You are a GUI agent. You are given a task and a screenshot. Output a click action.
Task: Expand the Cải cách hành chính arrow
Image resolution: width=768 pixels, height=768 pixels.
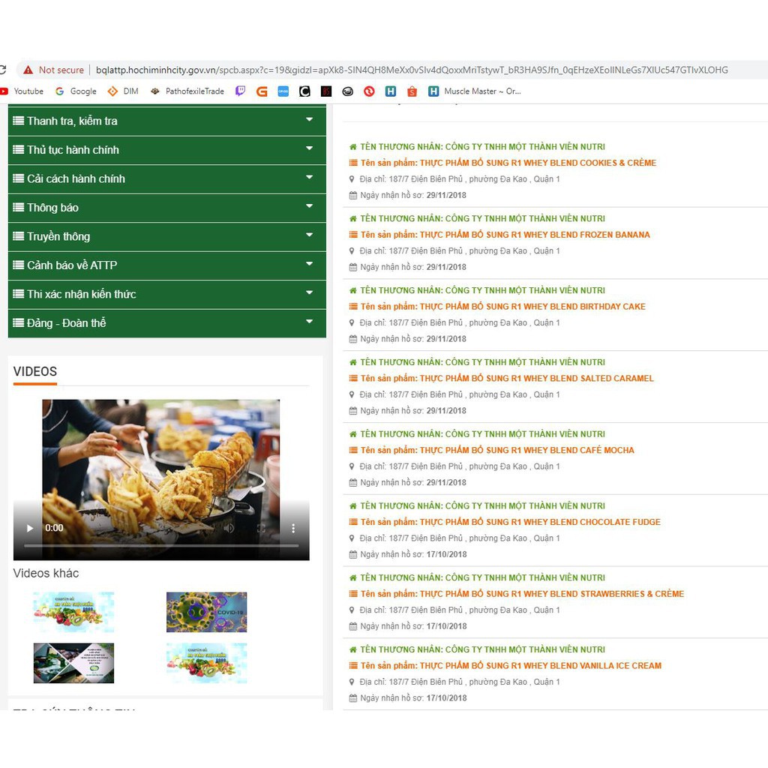[309, 177]
